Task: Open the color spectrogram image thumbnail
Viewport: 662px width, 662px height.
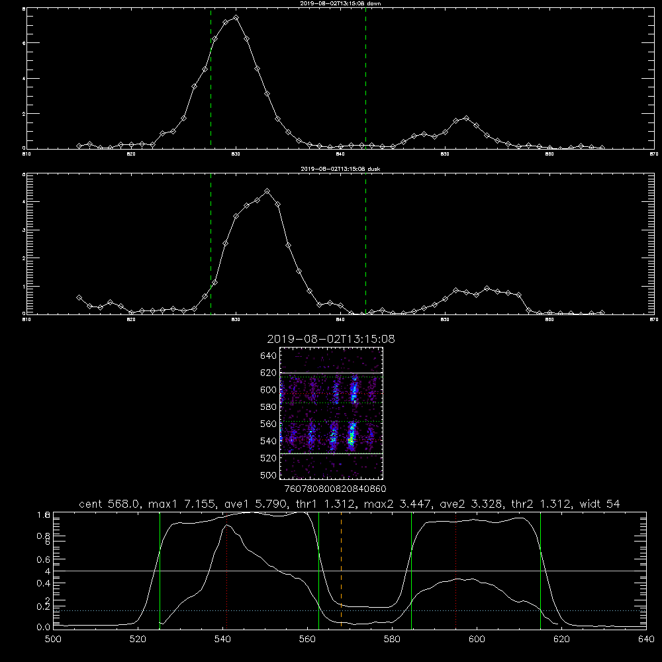Action: coord(332,413)
